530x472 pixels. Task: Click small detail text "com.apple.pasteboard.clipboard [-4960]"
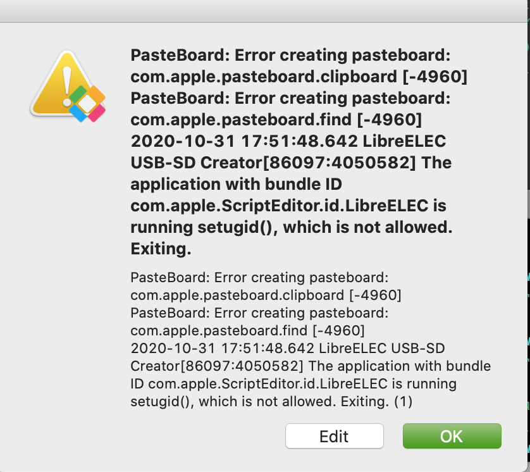point(266,295)
